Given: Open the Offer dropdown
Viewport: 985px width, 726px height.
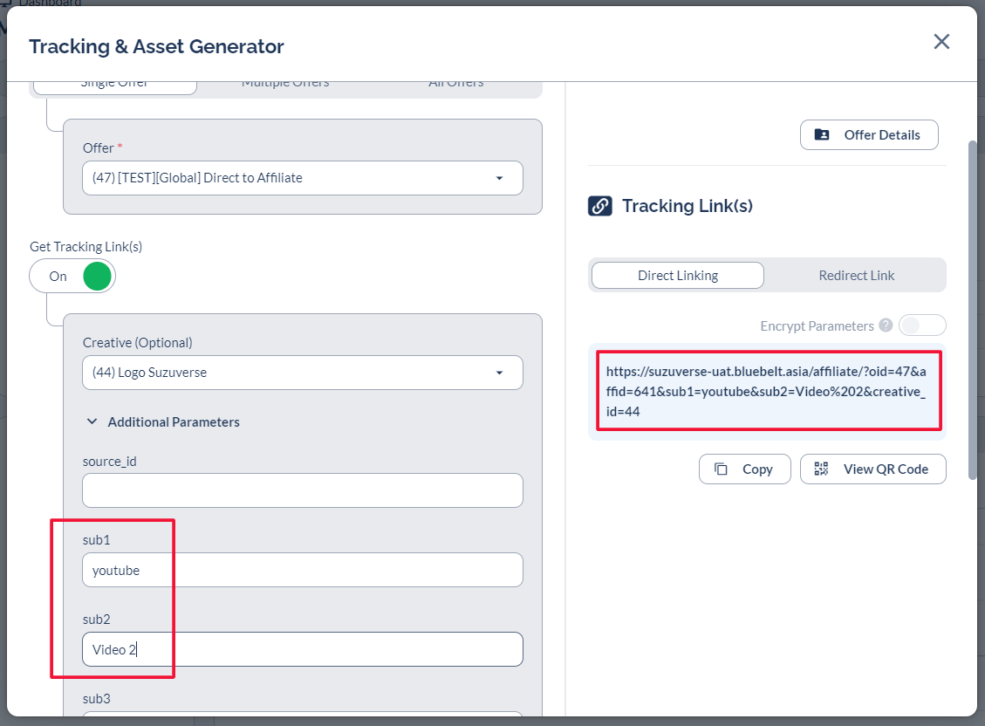Looking at the screenshot, I should coord(302,178).
